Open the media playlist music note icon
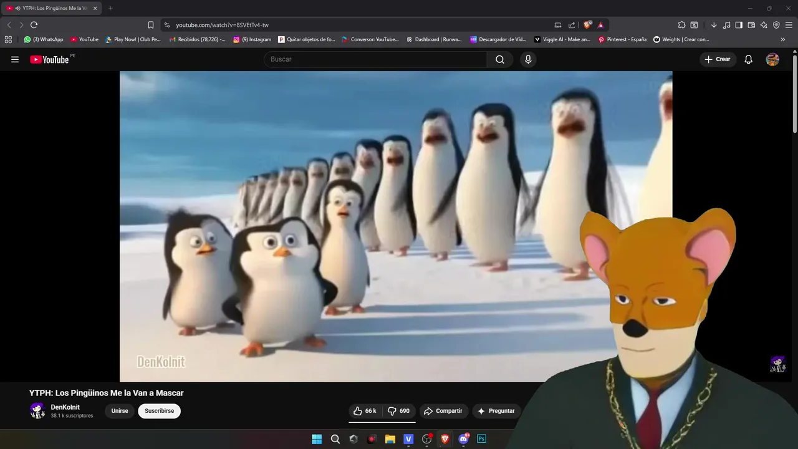 726,25
